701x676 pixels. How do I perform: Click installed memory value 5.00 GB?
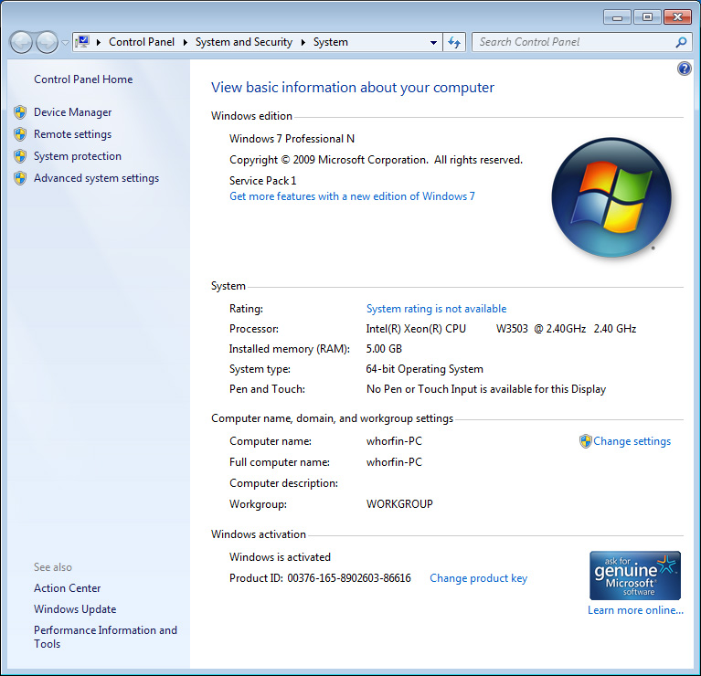click(384, 348)
